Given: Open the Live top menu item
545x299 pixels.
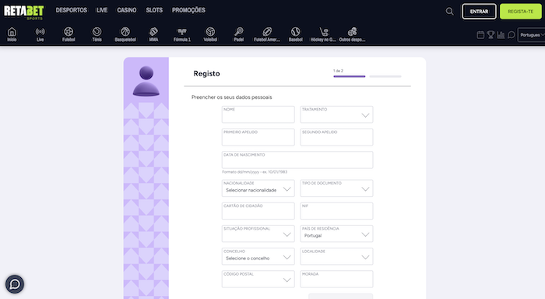Looking at the screenshot, I should click(102, 10).
